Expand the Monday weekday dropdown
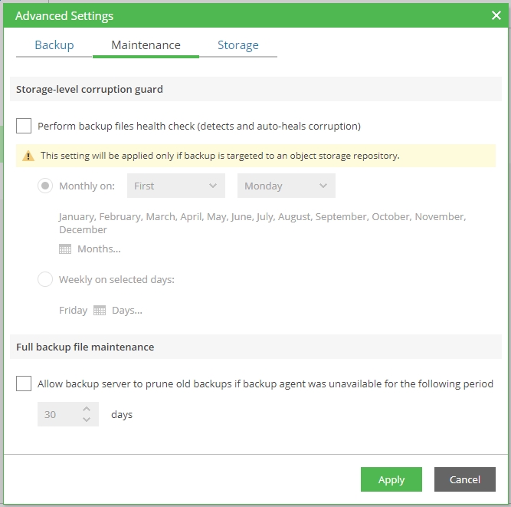 [286, 186]
